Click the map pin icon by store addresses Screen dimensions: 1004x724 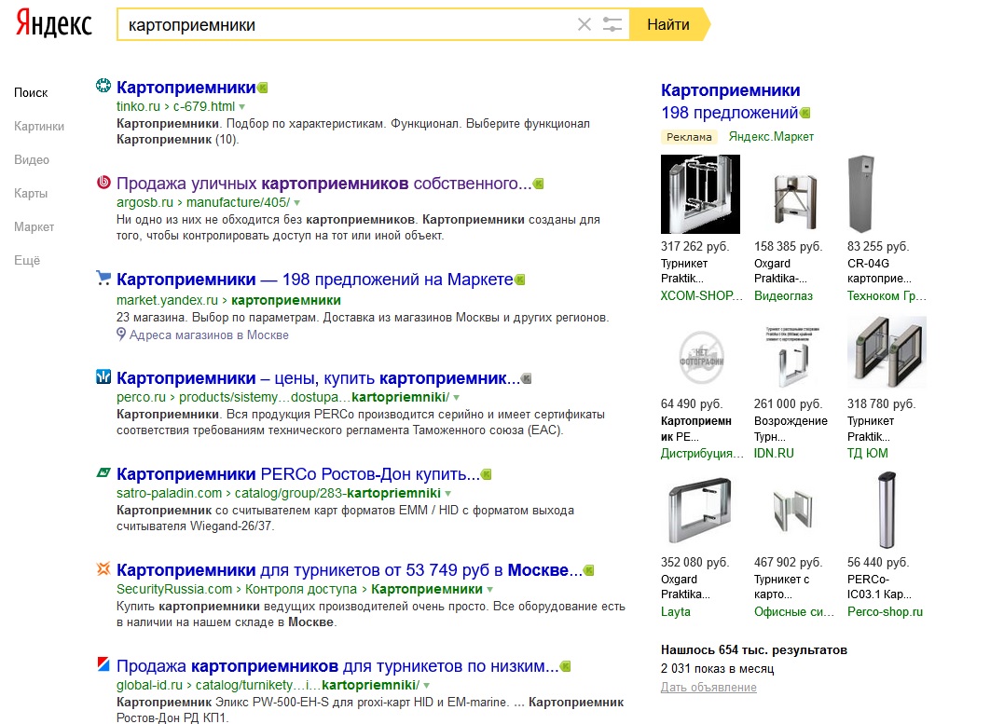tap(121, 335)
